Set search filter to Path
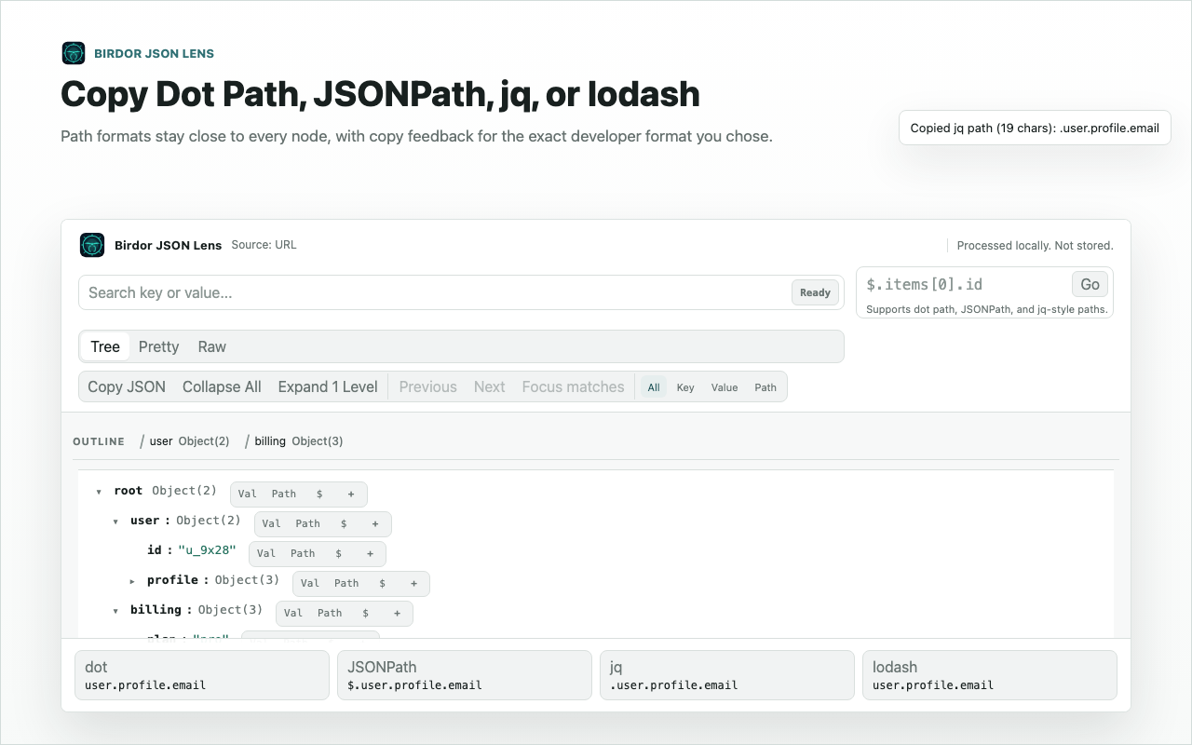The image size is (1192, 745). tap(765, 387)
